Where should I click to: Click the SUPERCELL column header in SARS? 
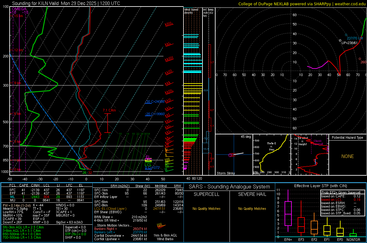207,194
